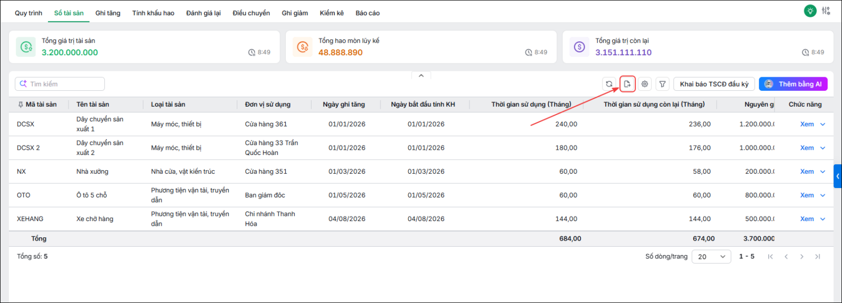Click the Ban giám đốc cell
The height and width of the screenshot is (303, 842).
[x=265, y=195]
